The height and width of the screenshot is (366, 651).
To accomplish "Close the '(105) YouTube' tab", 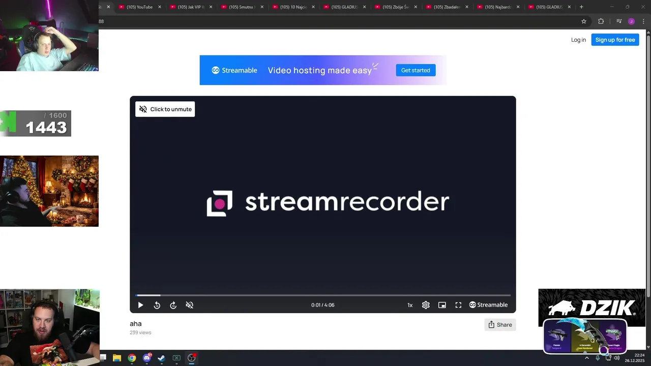I will [x=160, y=7].
